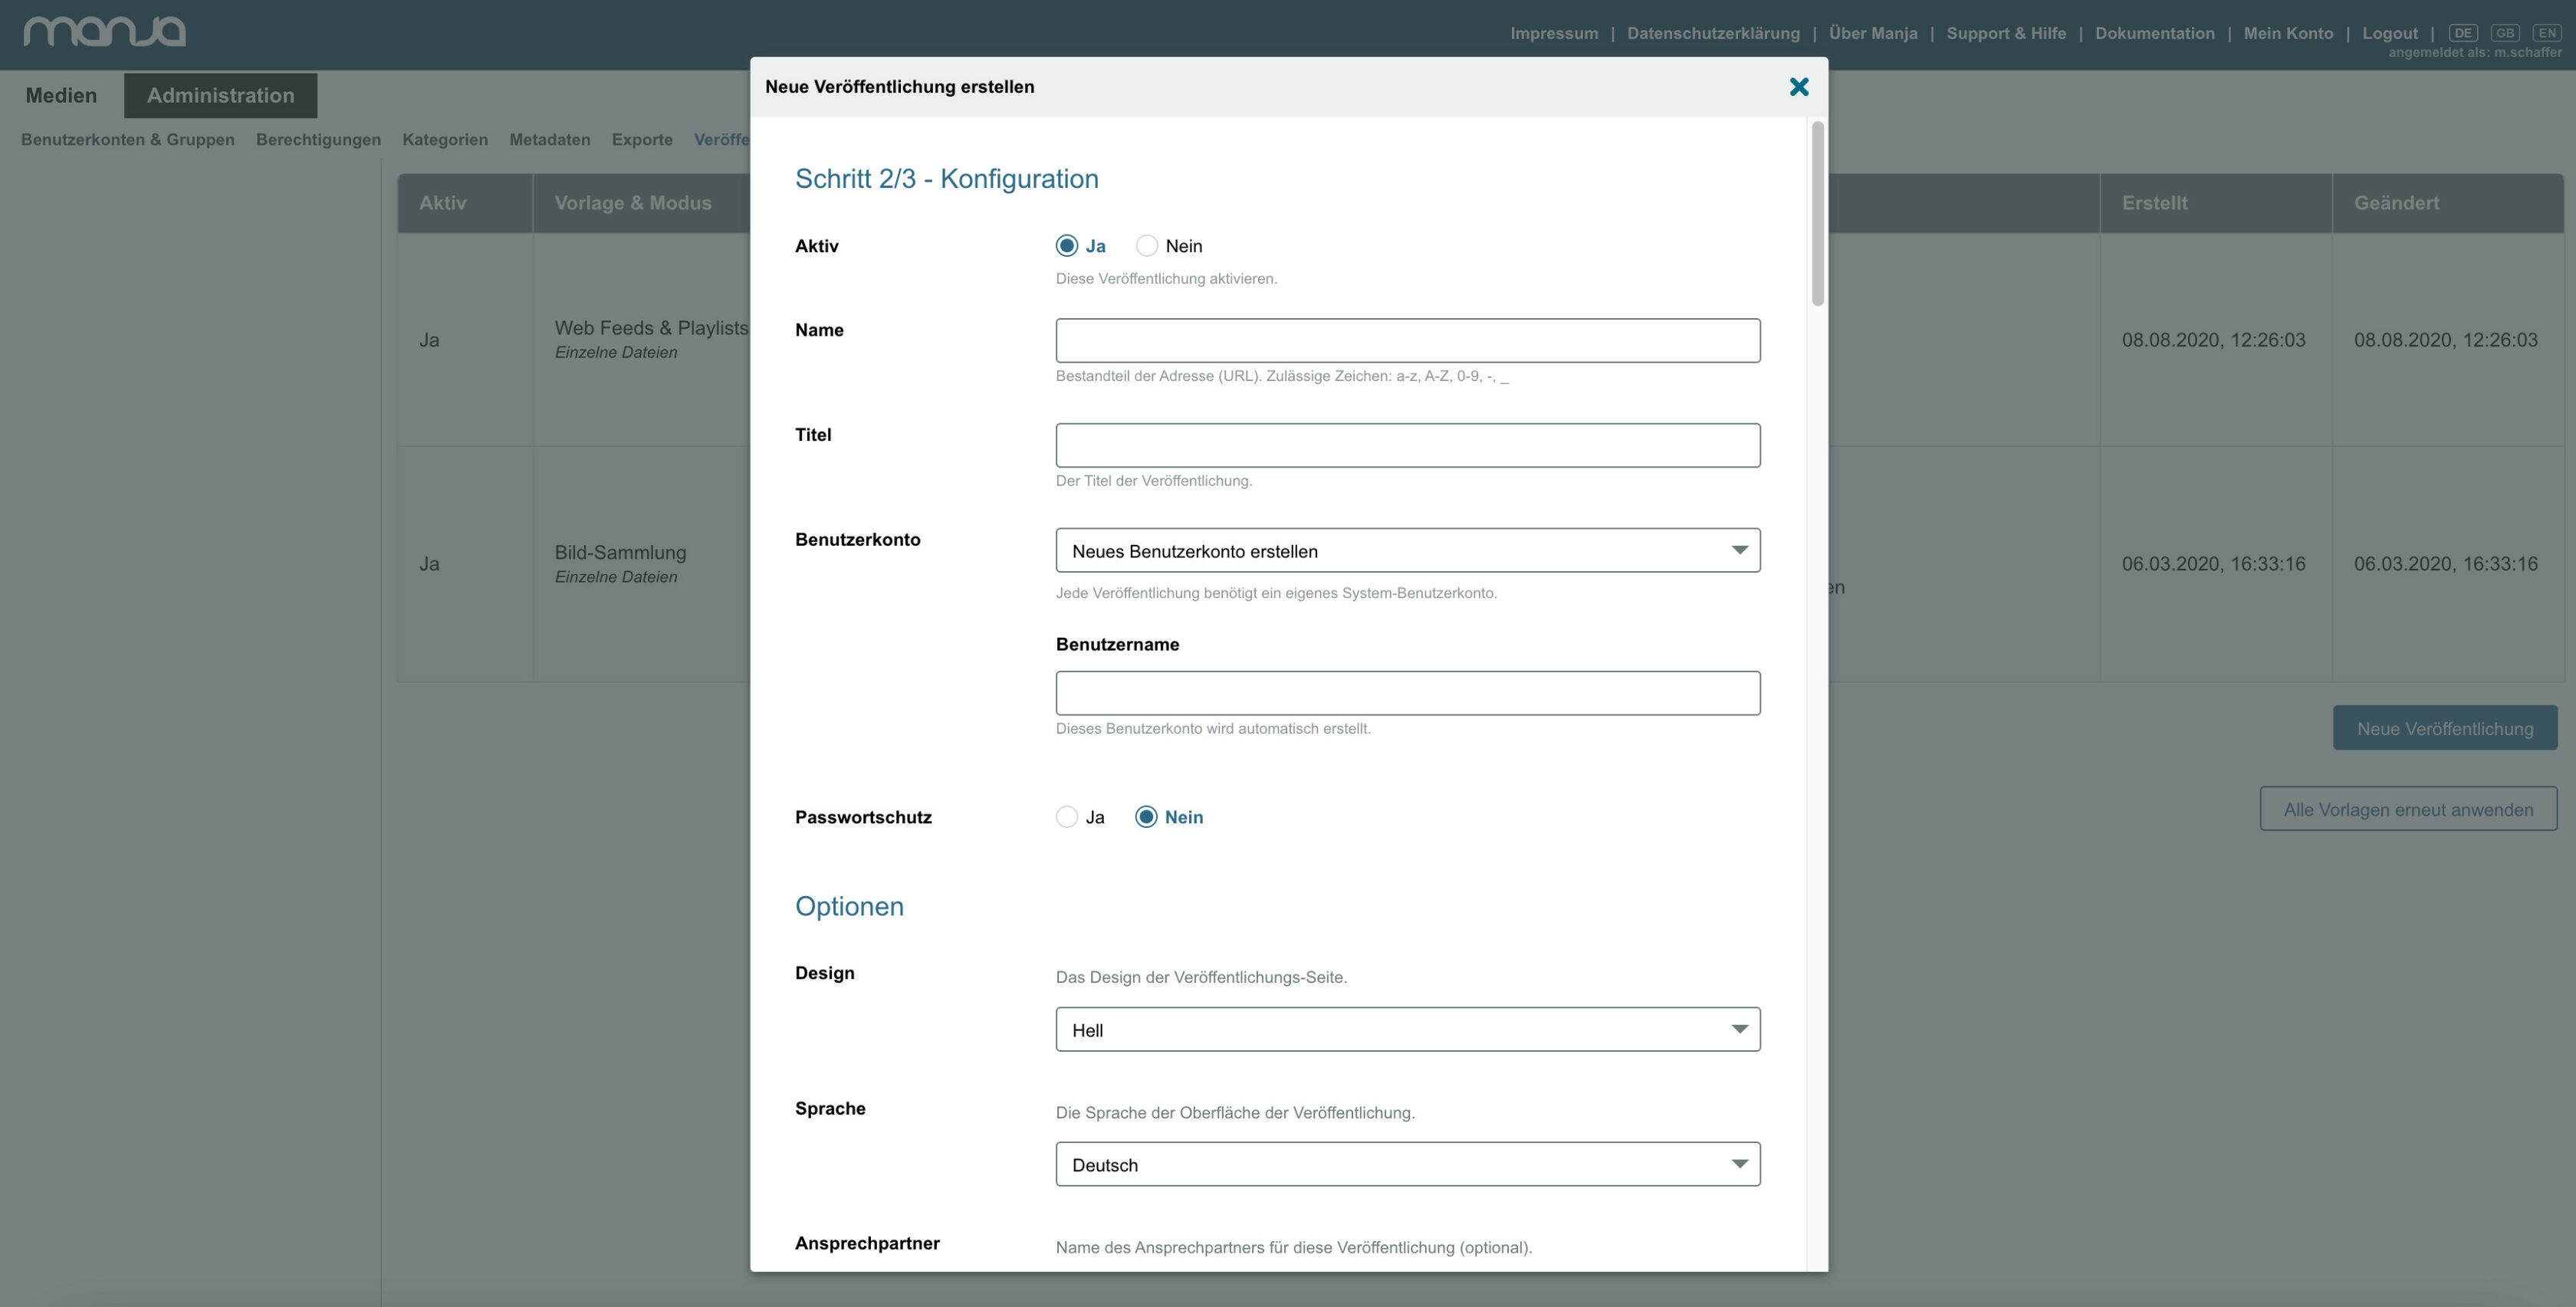
Task: Click the Optionen section heading
Action: (x=849, y=907)
